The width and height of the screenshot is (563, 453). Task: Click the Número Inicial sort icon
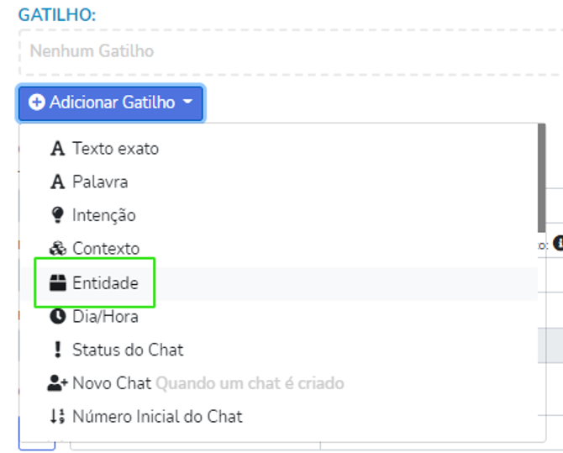tap(57, 416)
